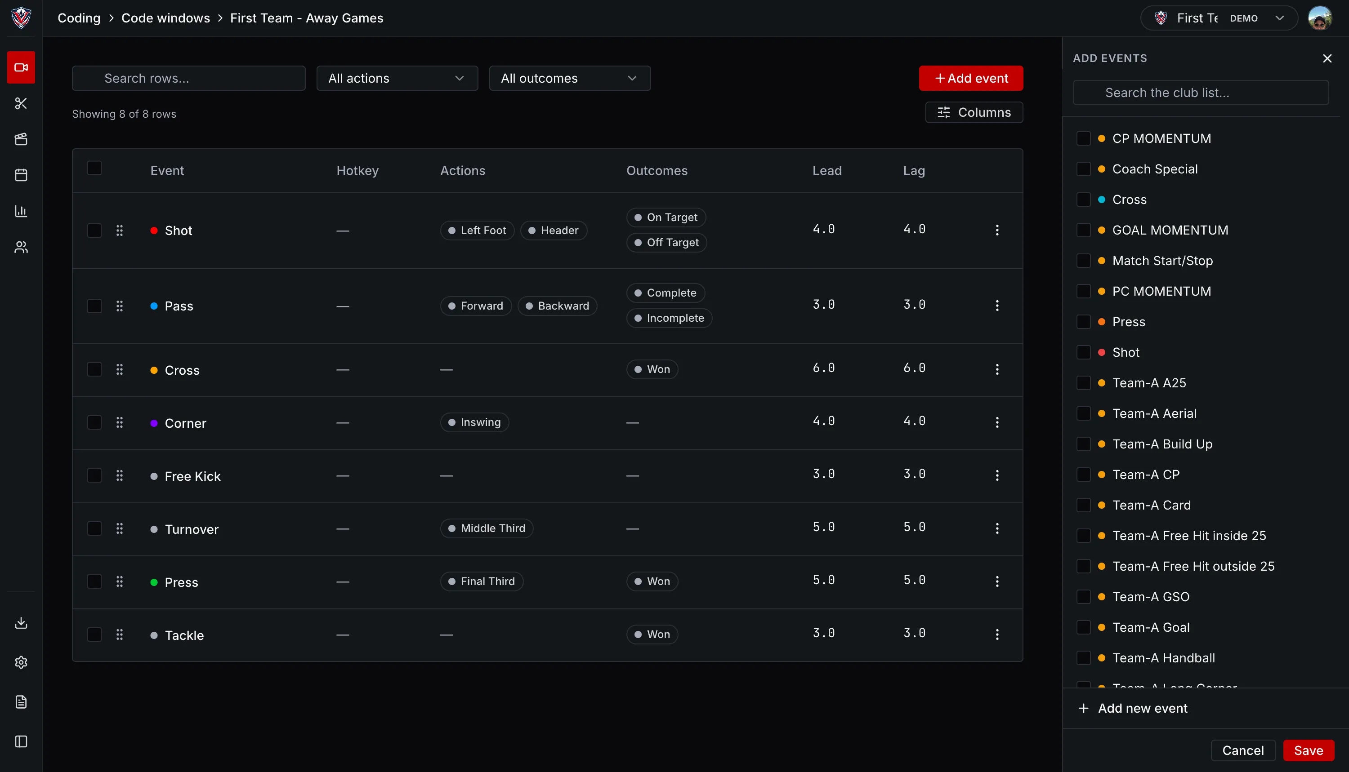1349x772 pixels.
Task: Open more options for Turnover row
Action: [x=997, y=528]
